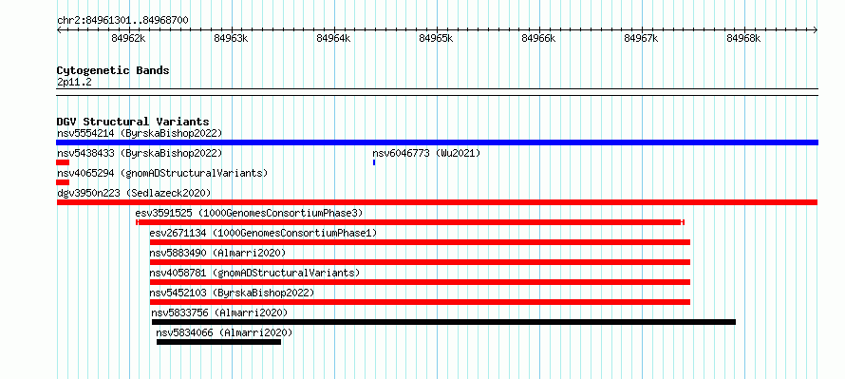The height and width of the screenshot is (379, 845).
Task: Click the short red nsv4065294 bar
Action: [x=63, y=182]
